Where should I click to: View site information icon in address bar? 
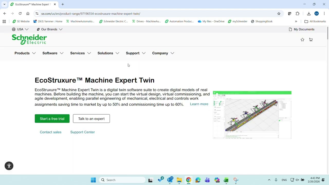[x=37, y=14]
